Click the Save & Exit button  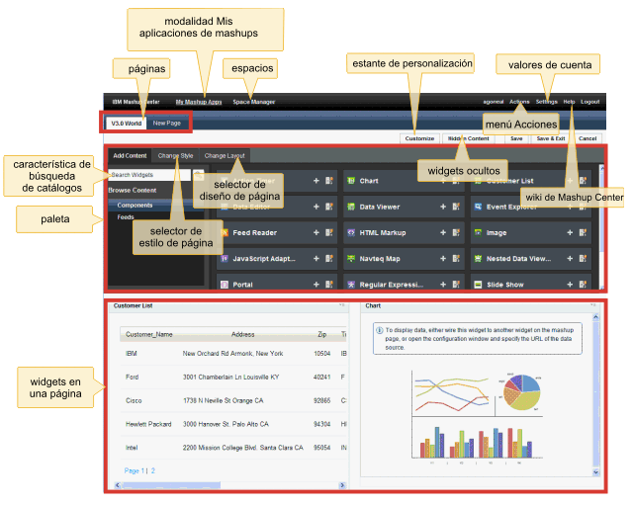551,138
